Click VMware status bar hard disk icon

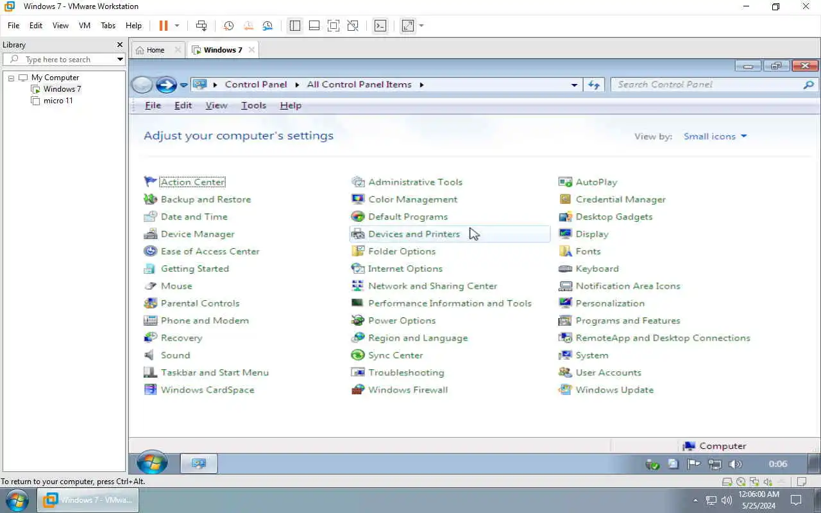pos(727,482)
